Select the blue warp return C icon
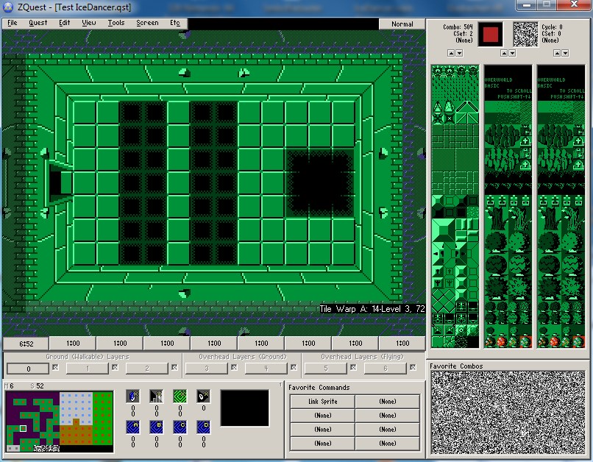The width and height of the screenshot is (593, 462). click(180, 426)
